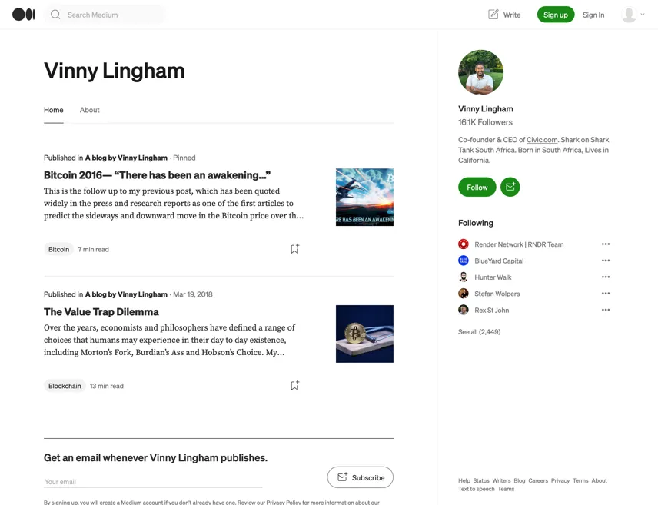Open Render Network avatar icon
This screenshot has height=505, width=658.
[x=464, y=244]
